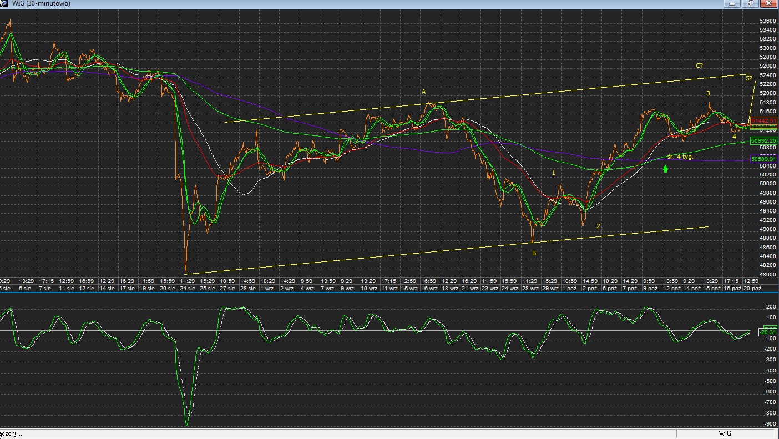This screenshot has width=779, height=439.
Task: Click the 20 paź date on time axis
Action: pos(751,289)
